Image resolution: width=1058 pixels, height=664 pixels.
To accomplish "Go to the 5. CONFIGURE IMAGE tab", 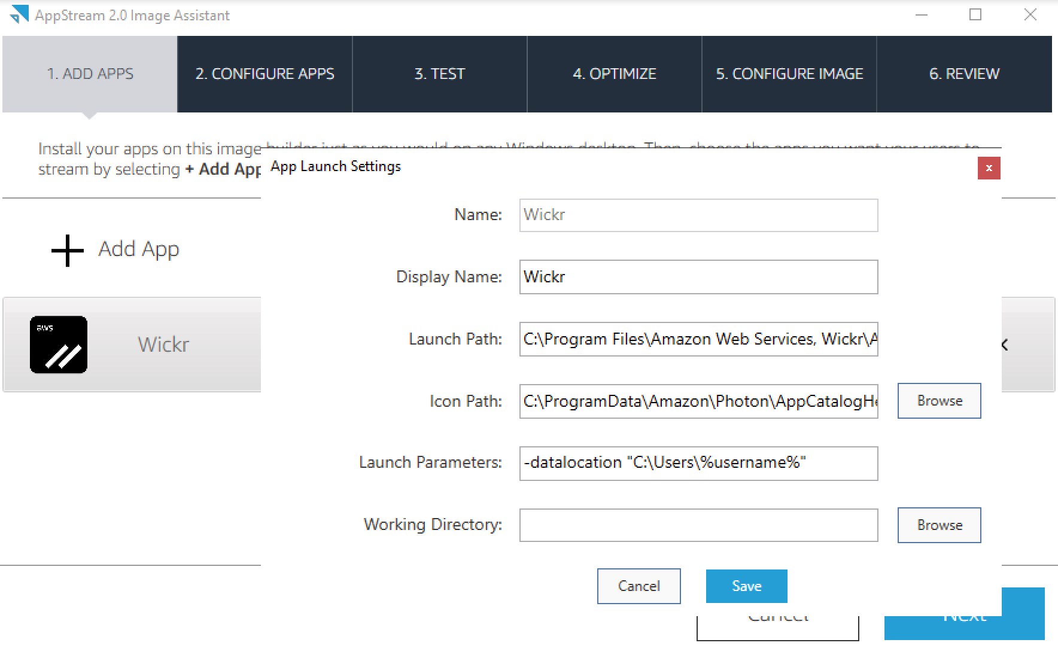I will (789, 74).
